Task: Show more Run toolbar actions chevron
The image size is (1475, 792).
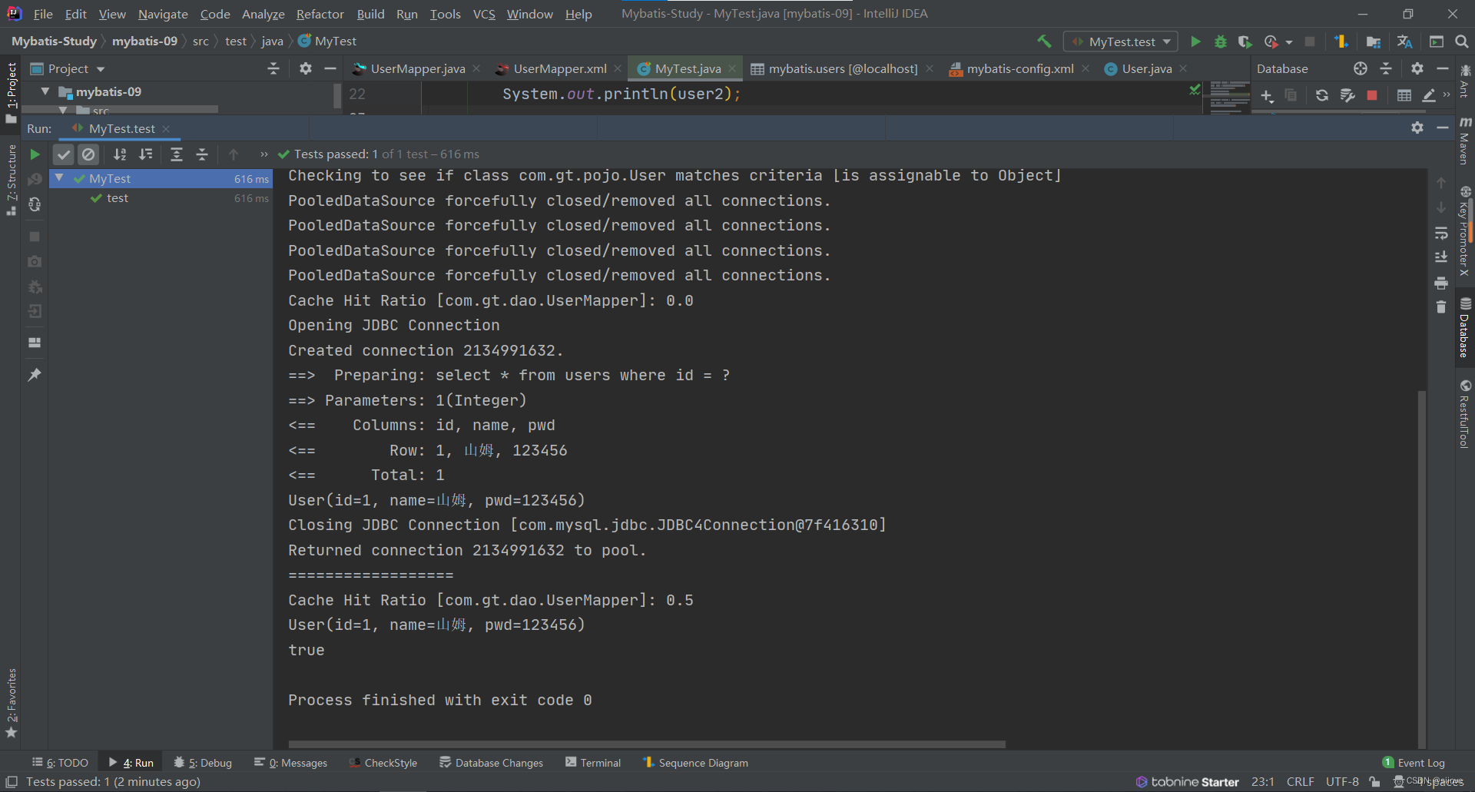Action: 264,154
